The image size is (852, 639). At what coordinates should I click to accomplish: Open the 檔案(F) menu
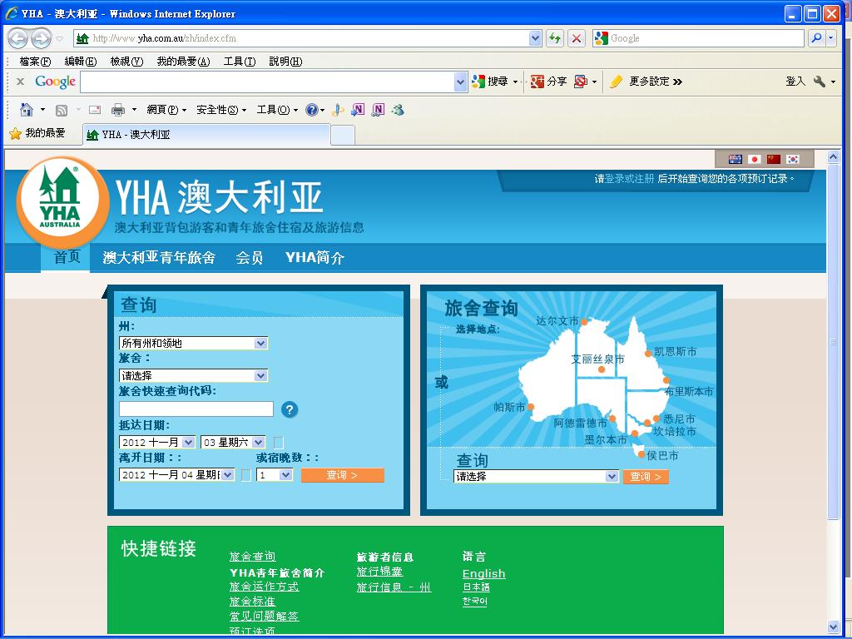(35, 62)
